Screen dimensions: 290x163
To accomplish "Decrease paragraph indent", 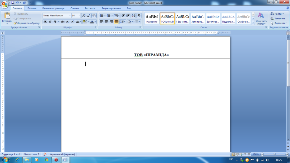I will [123, 16].
